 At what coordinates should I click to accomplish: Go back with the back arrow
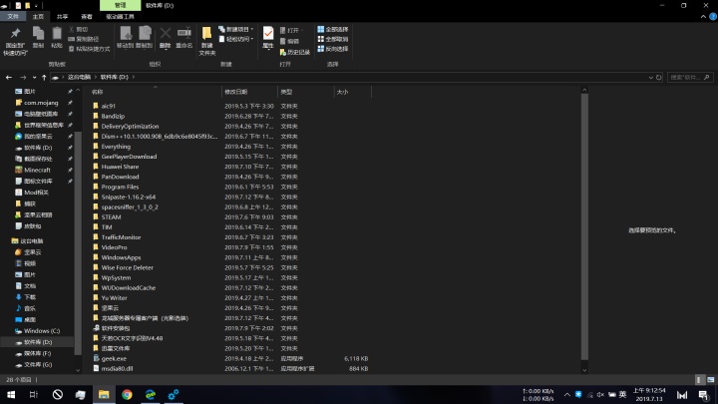(x=9, y=78)
